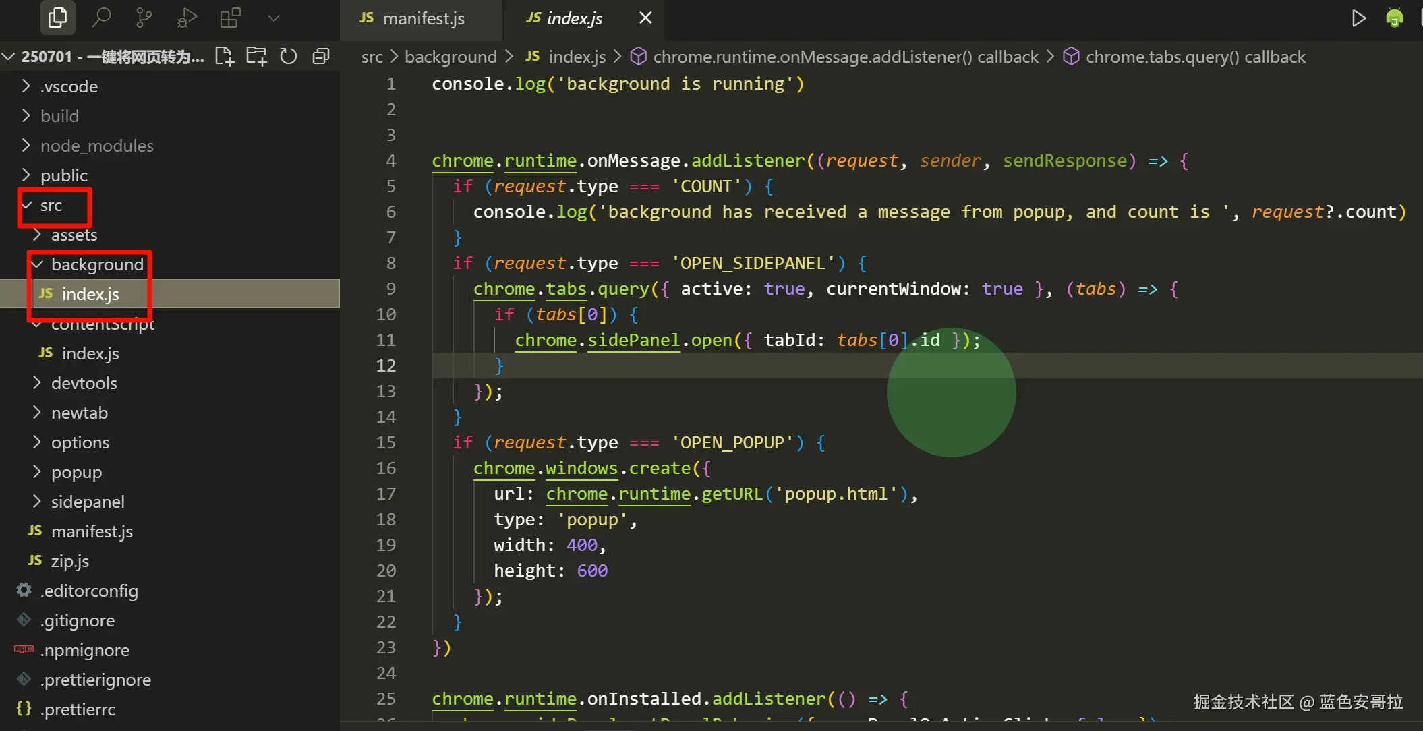The height and width of the screenshot is (731, 1423).
Task: Open the Explorer view icon
Action: (x=57, y=18)
